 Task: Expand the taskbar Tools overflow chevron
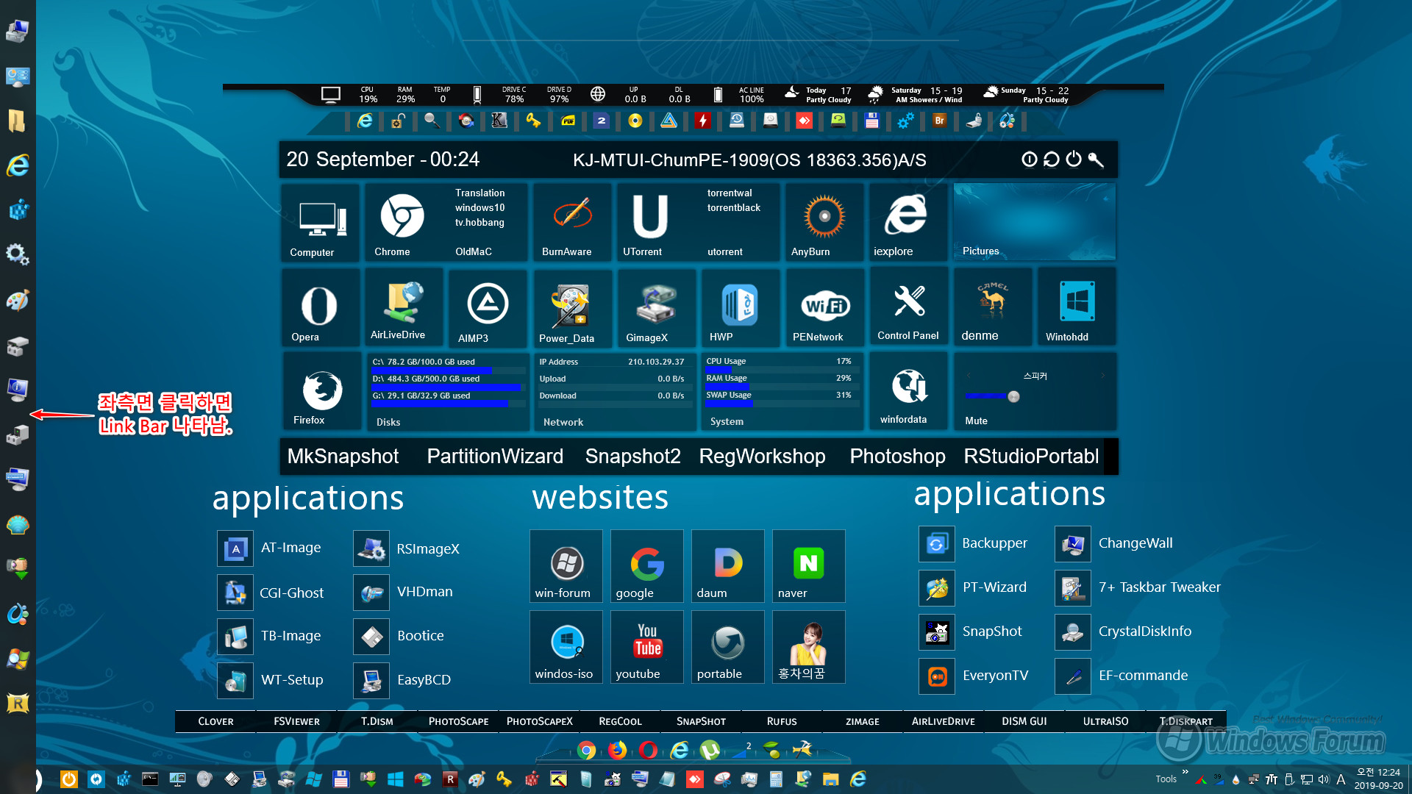[1185, 771]
